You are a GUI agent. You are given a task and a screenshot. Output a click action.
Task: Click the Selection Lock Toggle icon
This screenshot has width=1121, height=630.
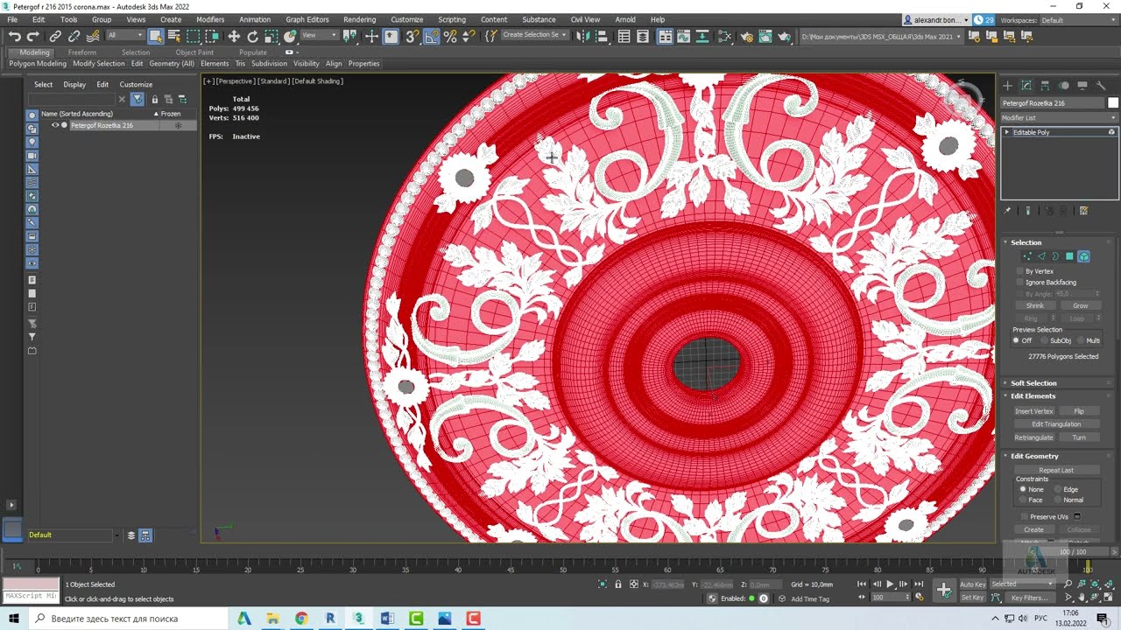click(x=618, y=584)
